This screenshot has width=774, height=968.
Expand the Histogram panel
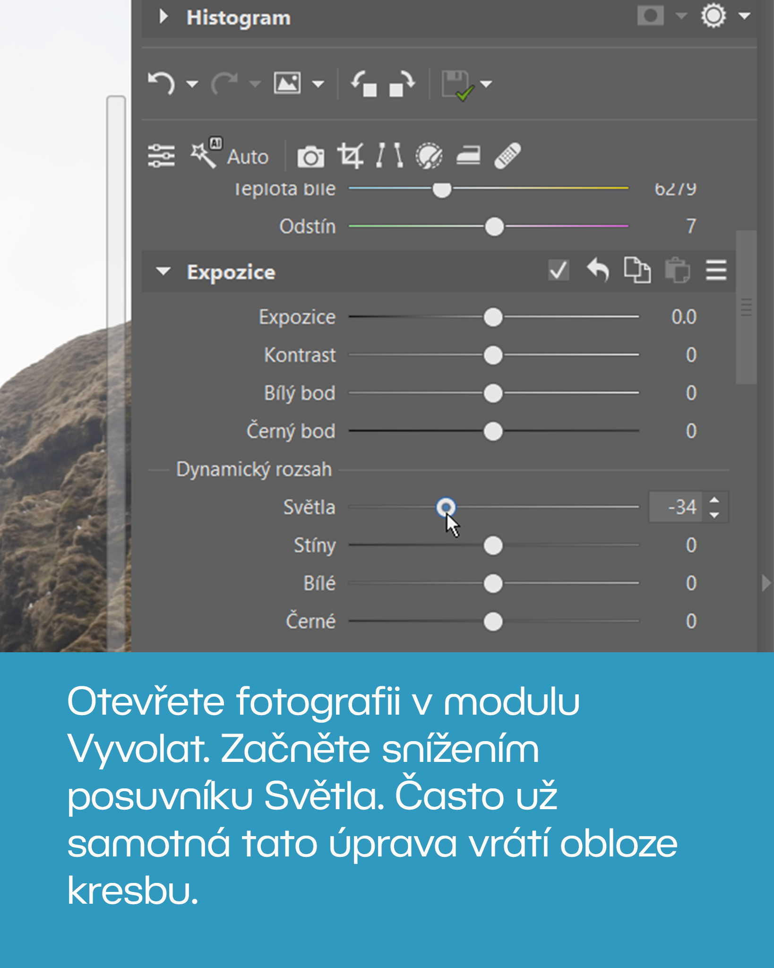tap(163, 17)
